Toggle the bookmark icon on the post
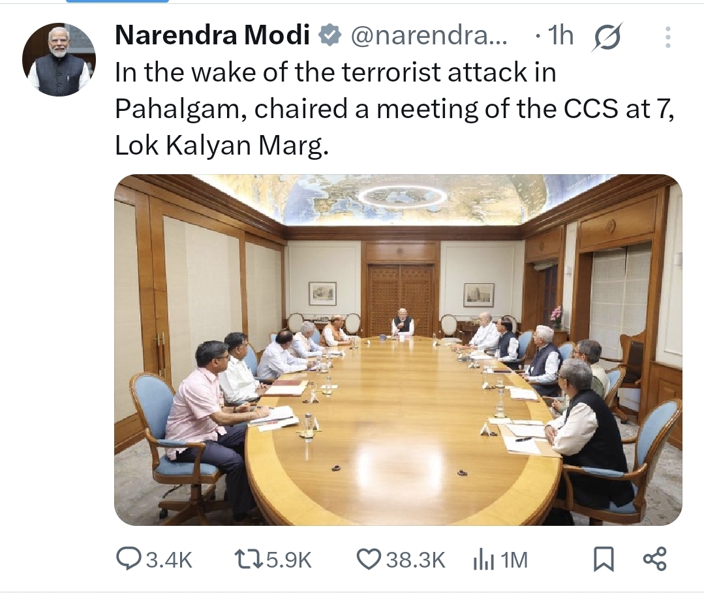 (x=603, y=559)
